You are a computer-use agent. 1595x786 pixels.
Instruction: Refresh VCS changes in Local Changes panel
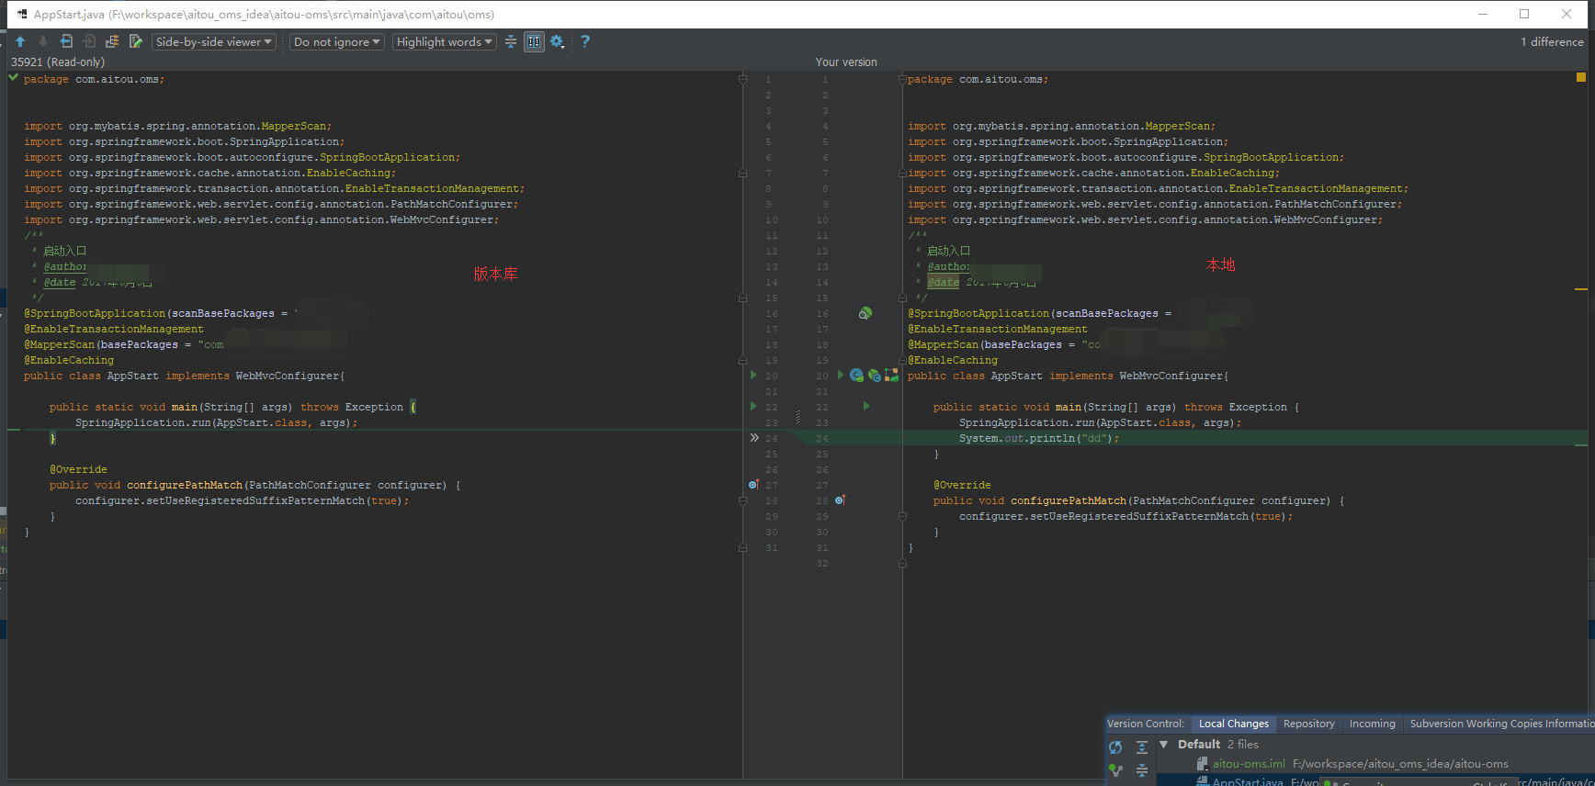pyautogui.click(x=1115, y=747)
